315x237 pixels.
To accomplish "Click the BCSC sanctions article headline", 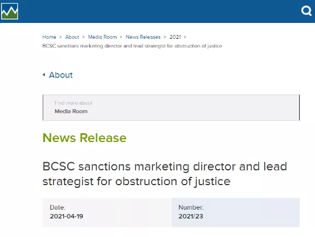I will pos(165,174).
